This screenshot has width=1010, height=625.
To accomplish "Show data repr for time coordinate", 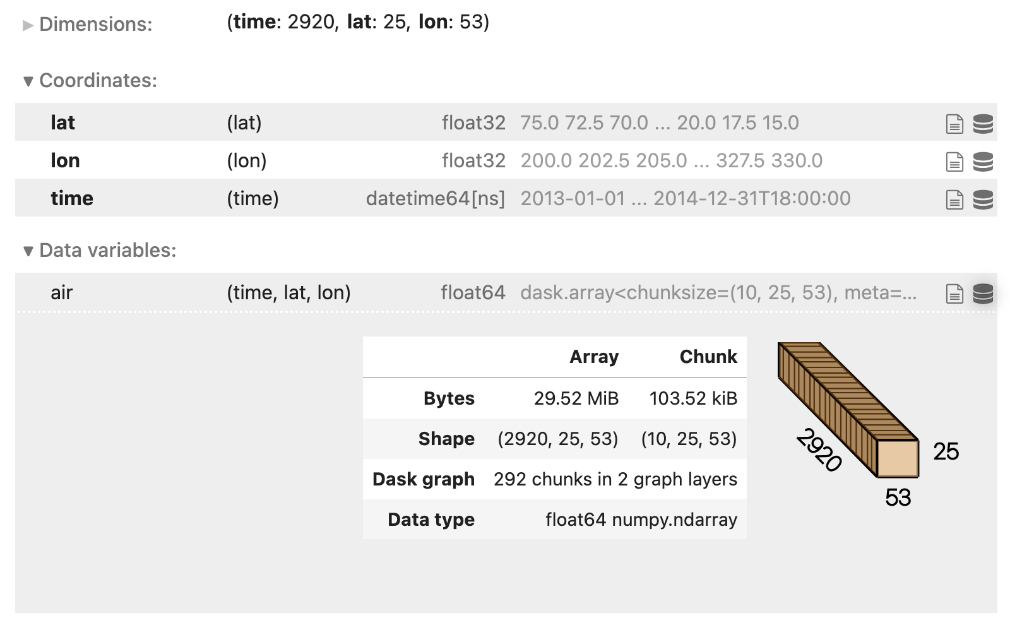I will [x=983, y=199].
